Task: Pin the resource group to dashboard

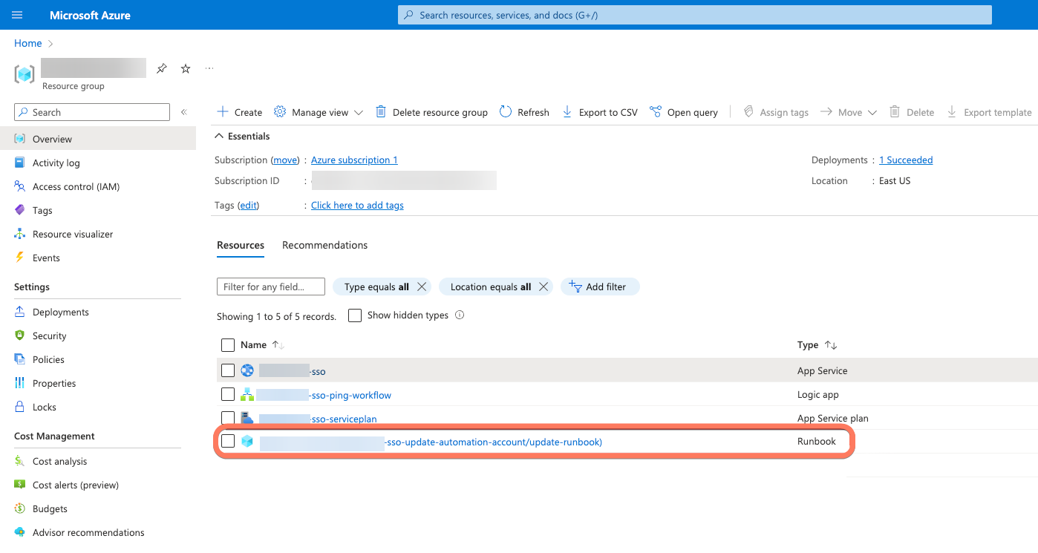Action: click(162, 68)
